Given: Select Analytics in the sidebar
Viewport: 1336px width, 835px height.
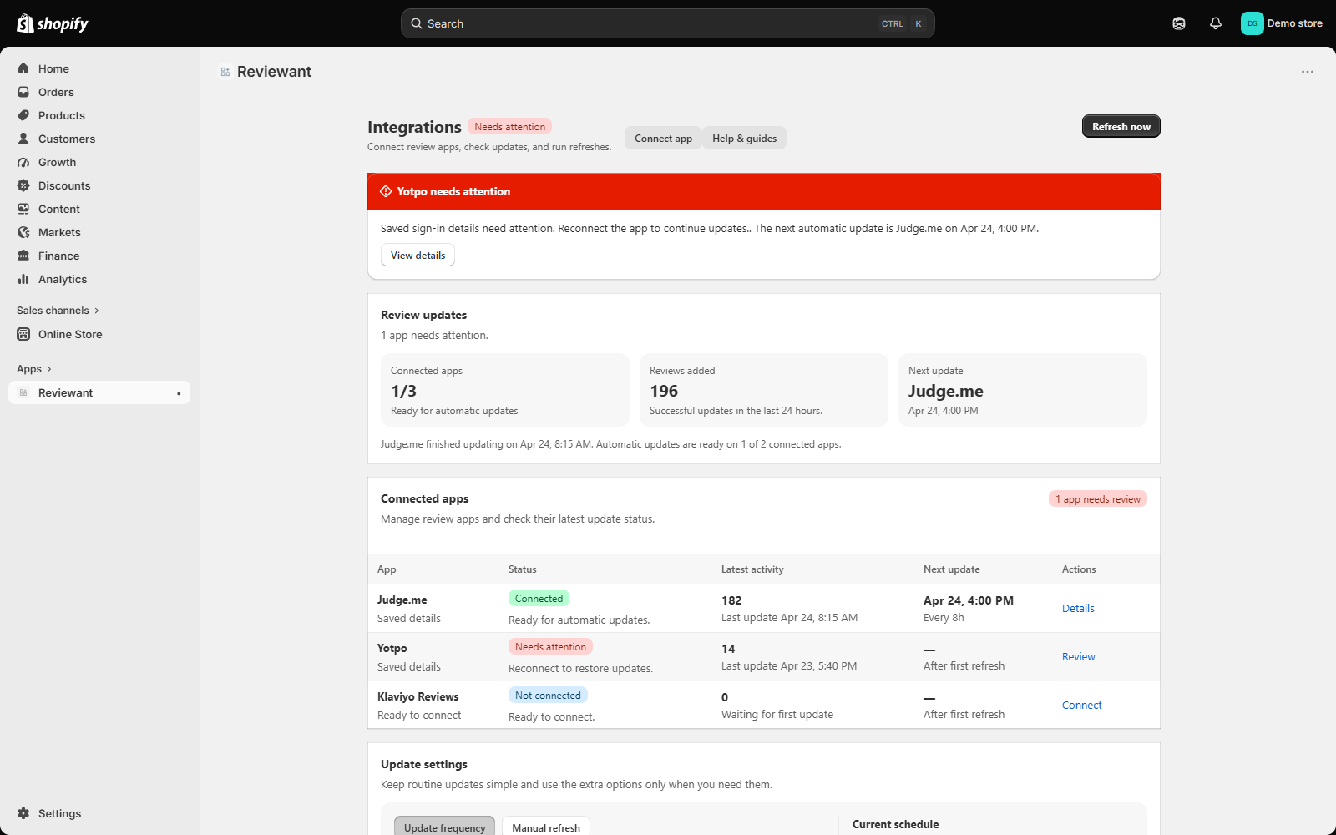Looking at the screenshot, I should pyautogui.click(x=99, y=279).
